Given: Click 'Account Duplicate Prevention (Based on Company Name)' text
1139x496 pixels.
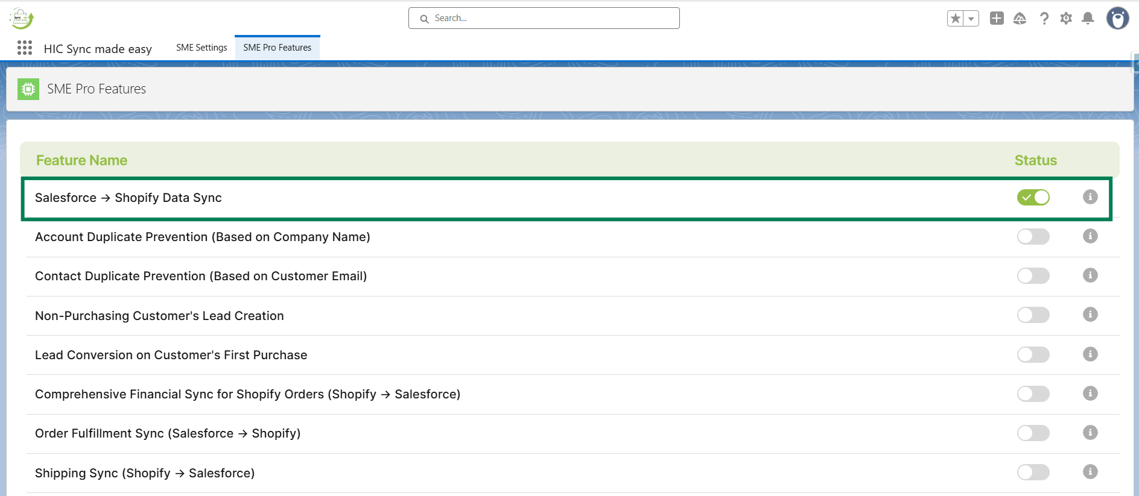Looking at the screenshot, I should tap(203, 237).
